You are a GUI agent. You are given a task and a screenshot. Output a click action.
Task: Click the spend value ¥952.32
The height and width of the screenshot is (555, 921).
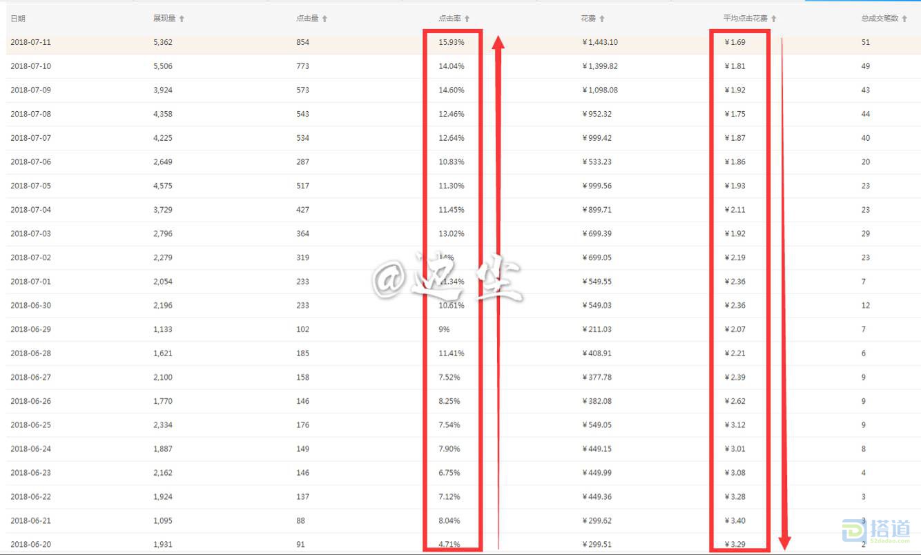coord(597,114)
